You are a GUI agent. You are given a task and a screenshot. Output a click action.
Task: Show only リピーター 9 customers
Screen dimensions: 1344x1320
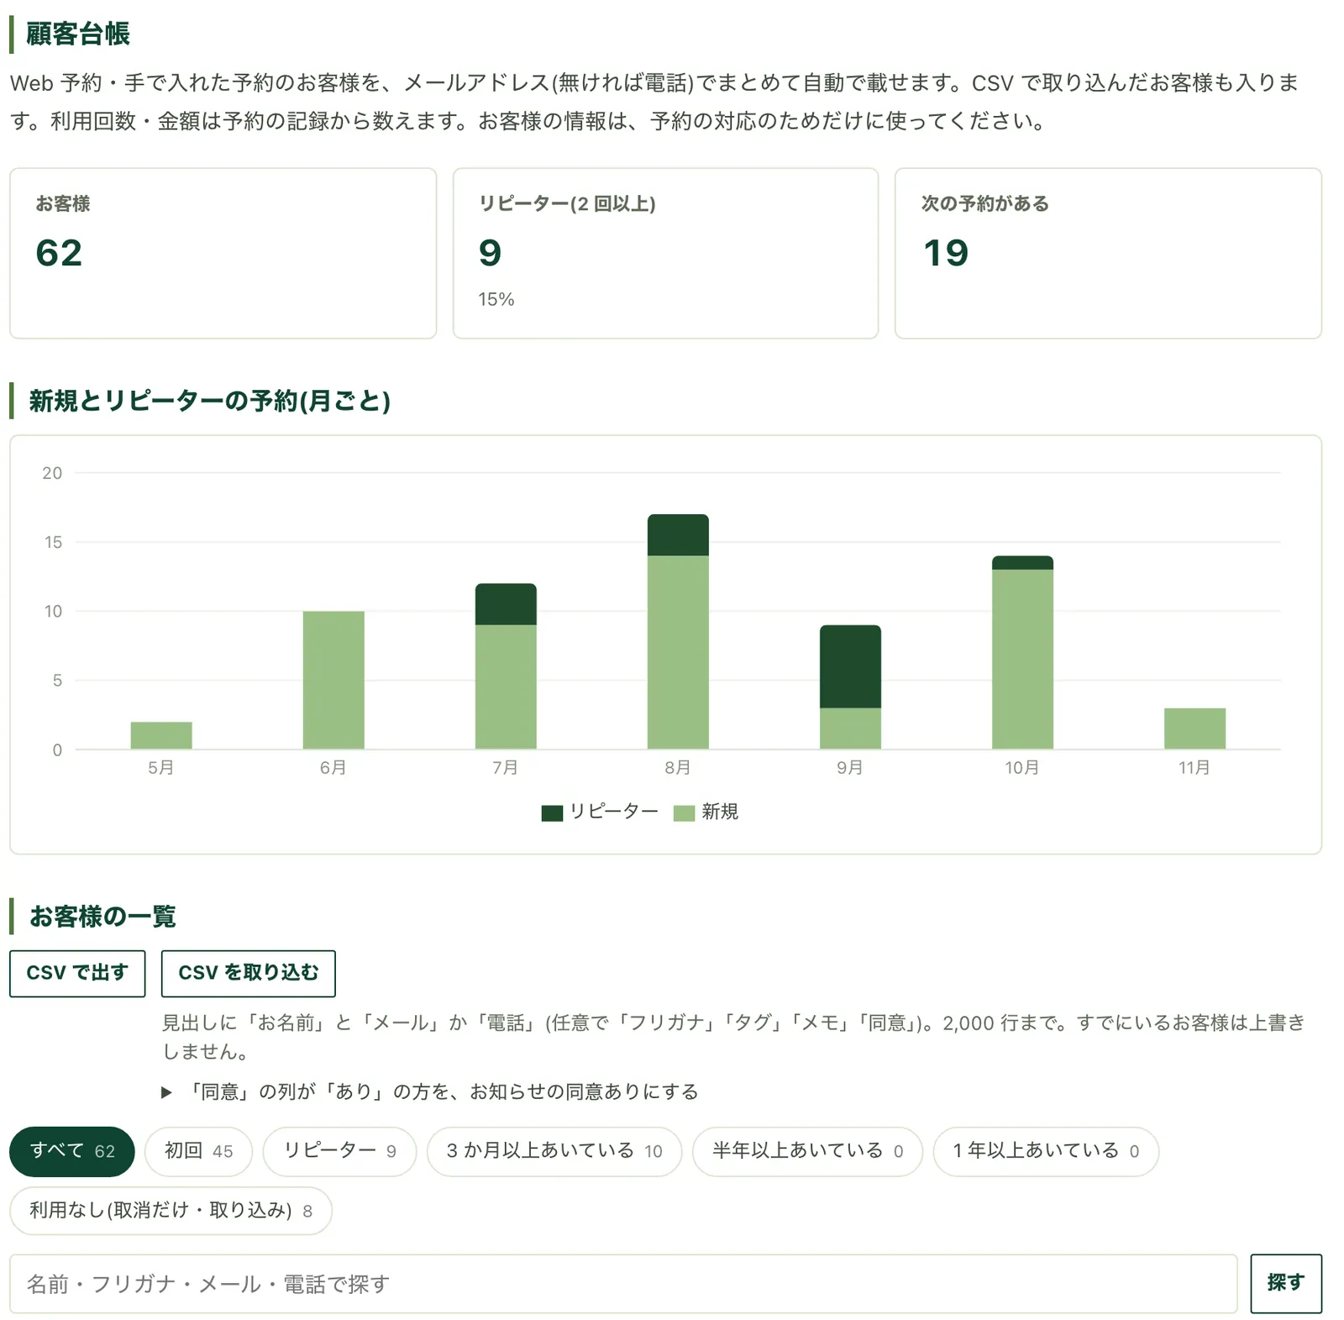click(x=339, y=1150)
